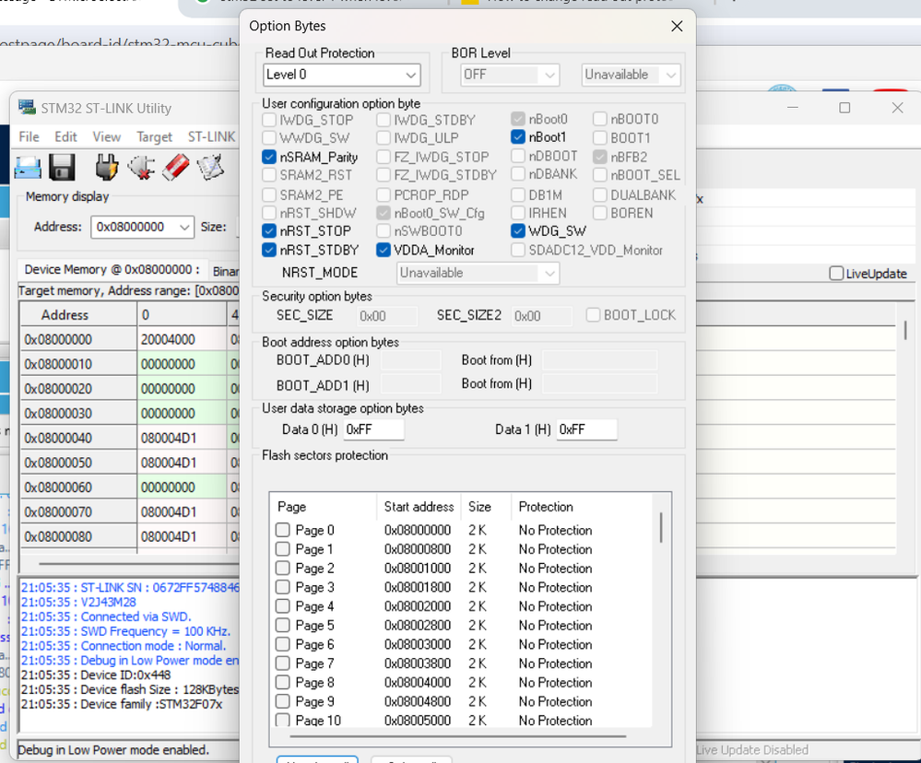Close the Option Bytes dialog
Screen dimensions: 921x763
[677, 27]
